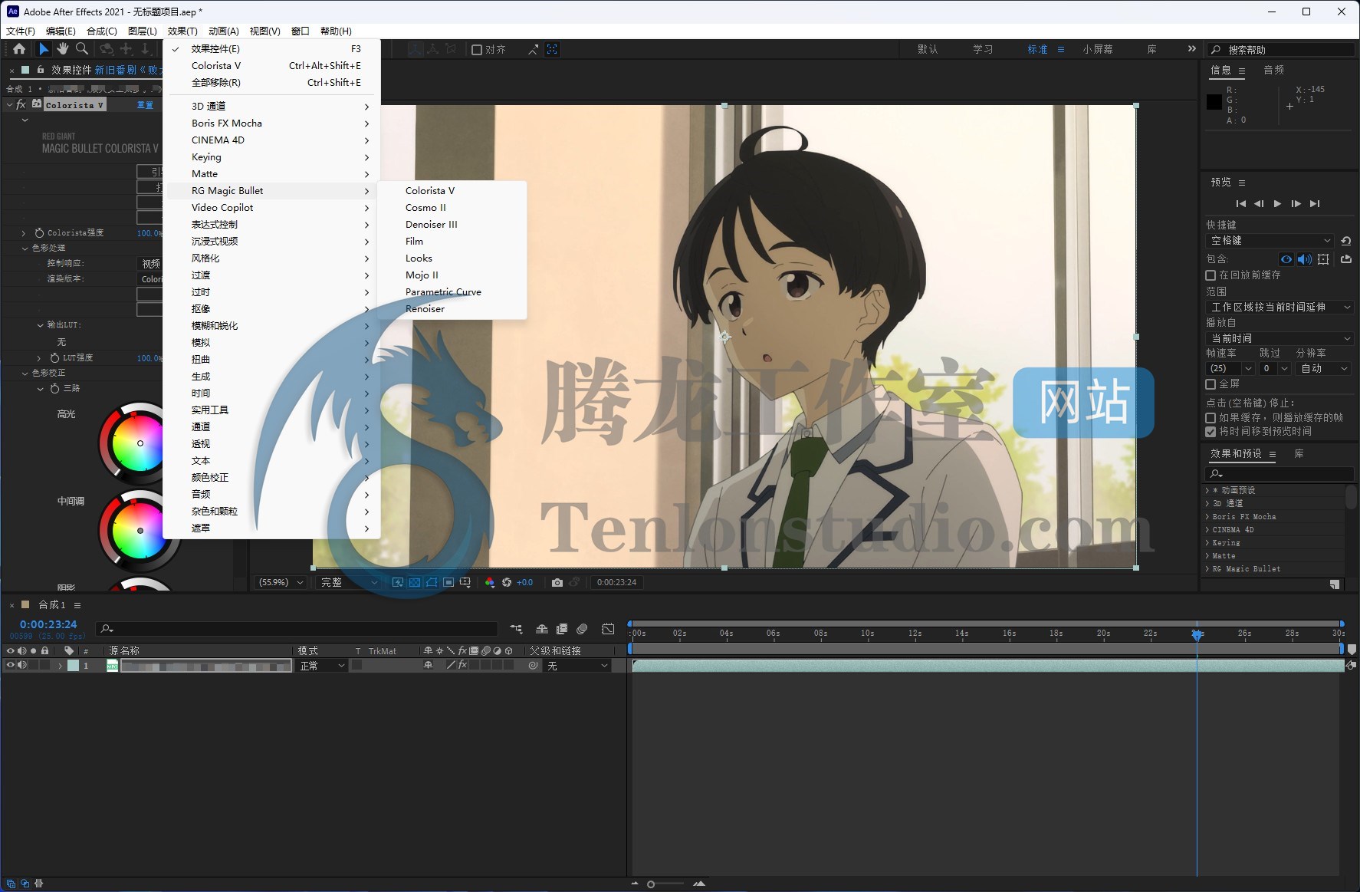
Task: Enable frame blending for the composition
Action: [x=562, y=629]
